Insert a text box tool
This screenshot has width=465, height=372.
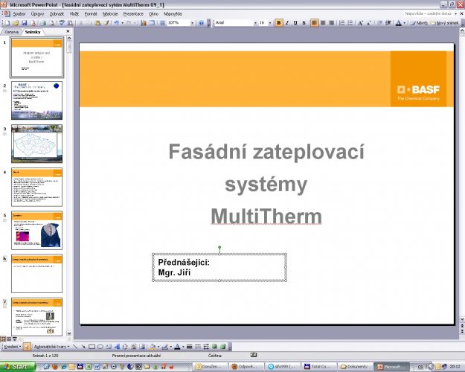[109, 347]
